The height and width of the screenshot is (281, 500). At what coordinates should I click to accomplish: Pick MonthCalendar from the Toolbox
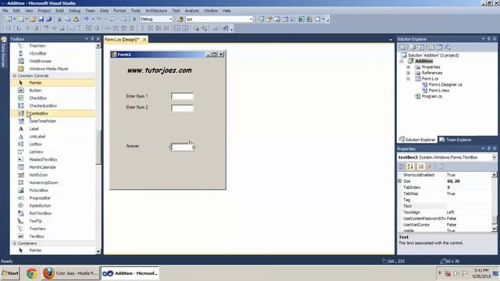click(x=42, y=167)
